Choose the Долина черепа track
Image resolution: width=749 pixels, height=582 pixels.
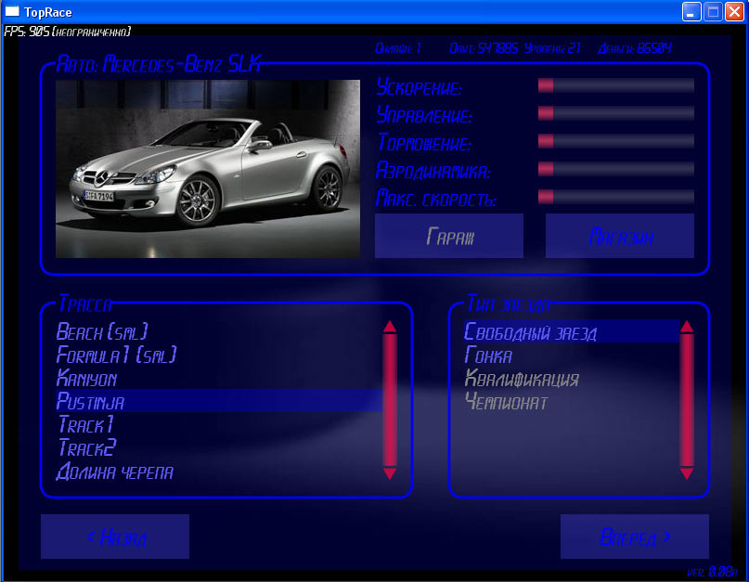coord(219,472)
